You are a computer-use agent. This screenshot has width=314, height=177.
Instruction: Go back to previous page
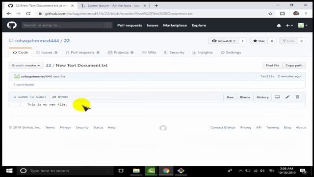click(x=9, y=14)
